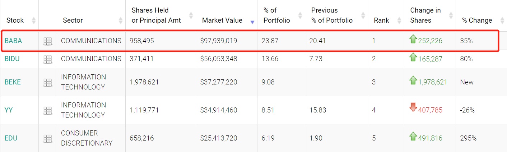Sort by the Stock column
507x152 pixels.
pos(15,20)
